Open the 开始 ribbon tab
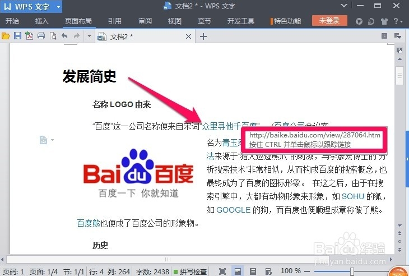 pyautogui.click(x=12, y=21)
